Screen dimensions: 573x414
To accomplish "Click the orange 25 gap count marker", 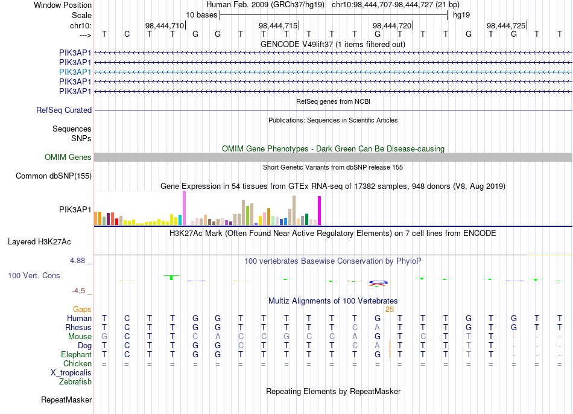I will click(390, 310).
